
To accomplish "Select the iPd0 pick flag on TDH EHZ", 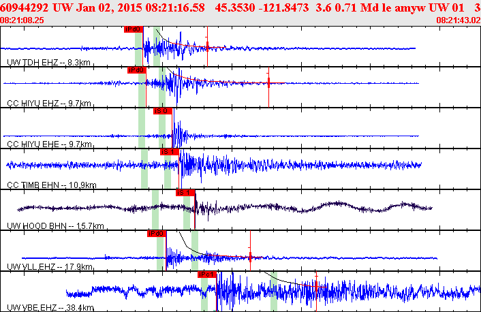I will point(134,29).
